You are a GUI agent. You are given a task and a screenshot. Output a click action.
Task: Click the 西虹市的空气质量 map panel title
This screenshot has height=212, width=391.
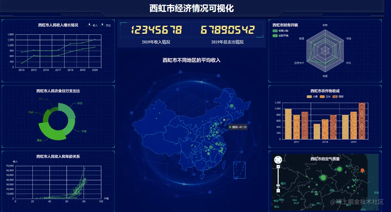pos(324,158)
